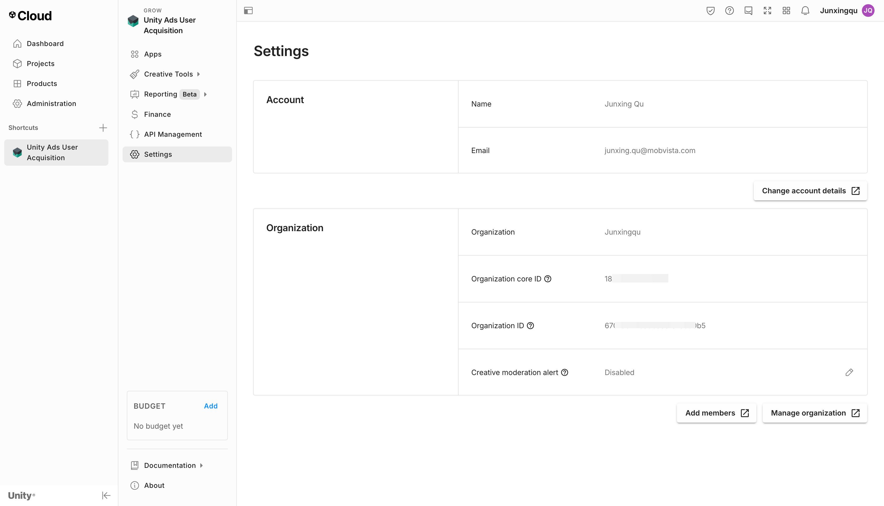Expand the Reporting submenu arrow
This screenshot has height=506, width=884.
[x=205, y=94]
